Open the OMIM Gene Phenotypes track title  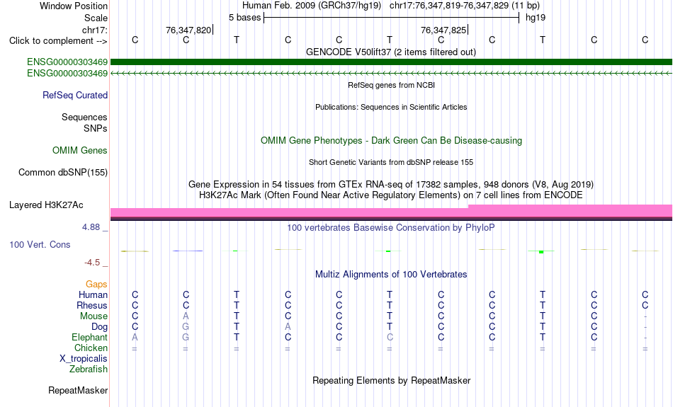(391, 141)
